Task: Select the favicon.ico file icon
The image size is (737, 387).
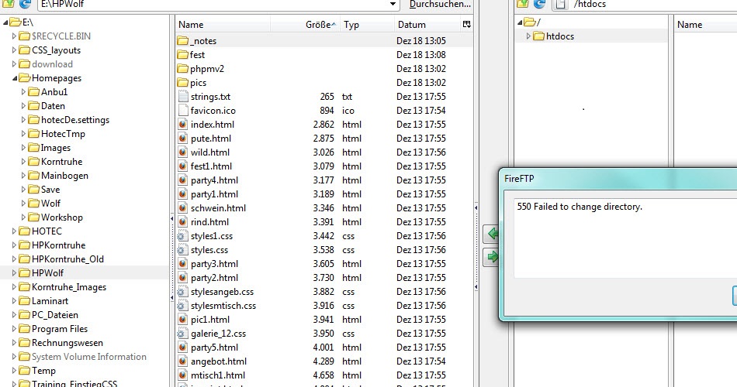Action: click(x=182, y=111)
